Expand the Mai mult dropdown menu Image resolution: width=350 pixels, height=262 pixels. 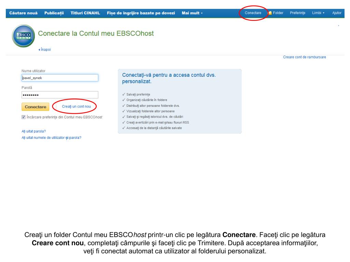point(192,13)
